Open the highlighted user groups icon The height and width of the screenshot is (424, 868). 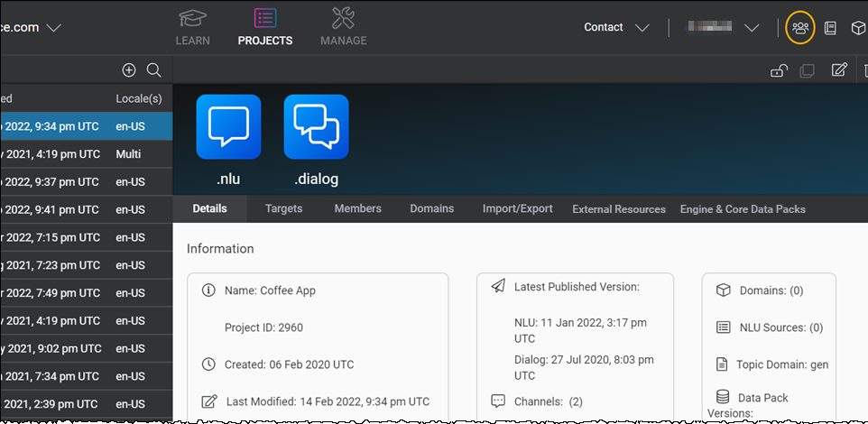pos(799,27)
